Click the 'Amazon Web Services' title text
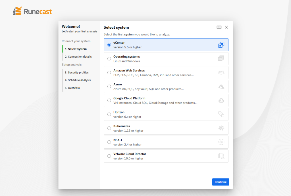This screenshot has width=291, height=196. (x=129, y=70)
